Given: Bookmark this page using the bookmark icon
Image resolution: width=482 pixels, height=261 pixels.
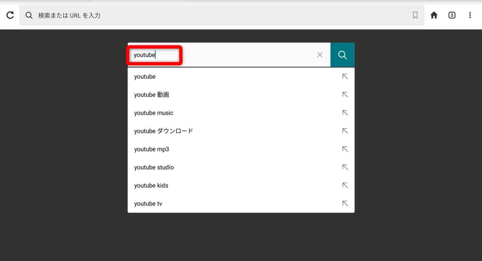Looking at the screenshot, I should click(415, 15).
